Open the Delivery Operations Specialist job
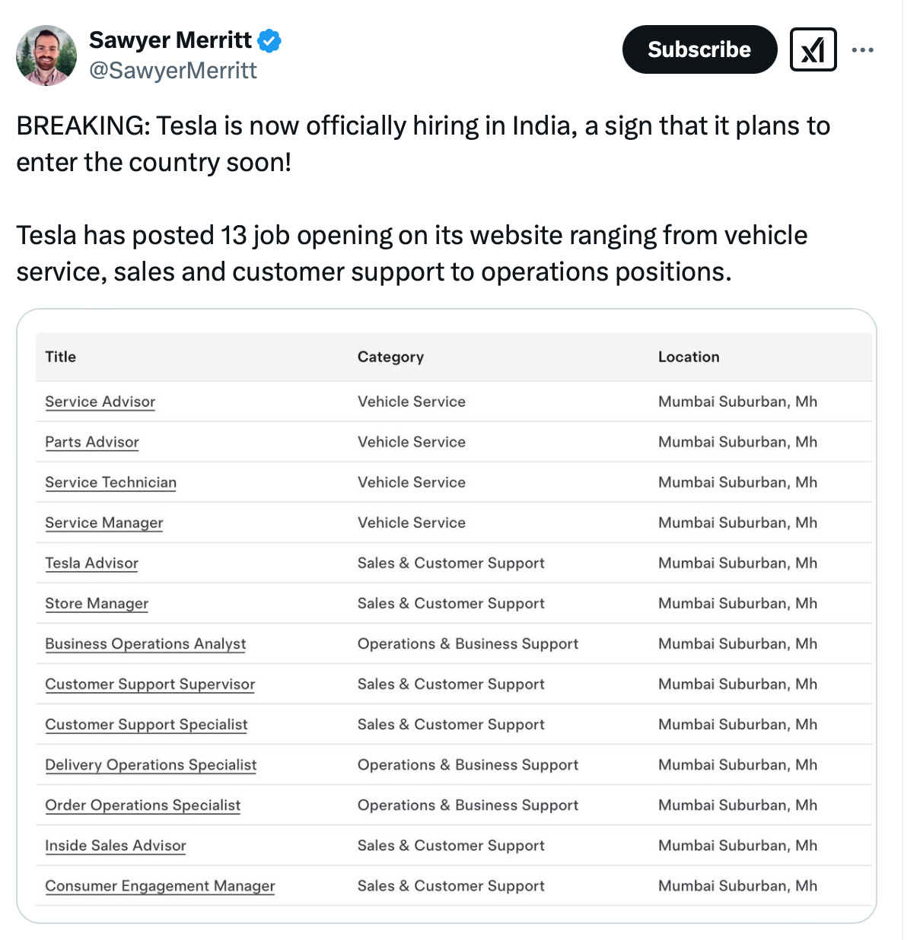Viewport: 920px width, 940px height. [x=151, y=764]
